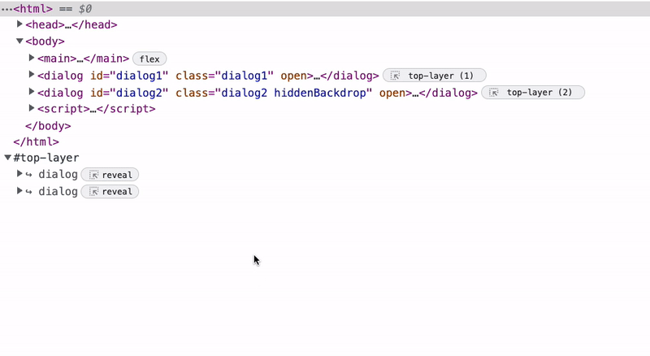Expand the dialog1 element

[x=32, y=76]
